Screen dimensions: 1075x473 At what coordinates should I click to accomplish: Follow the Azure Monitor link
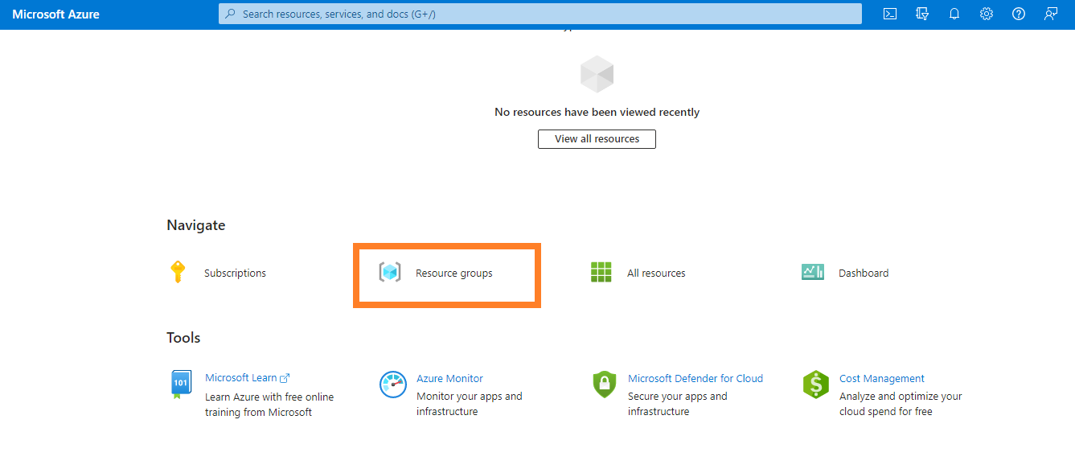click(449, 378)
